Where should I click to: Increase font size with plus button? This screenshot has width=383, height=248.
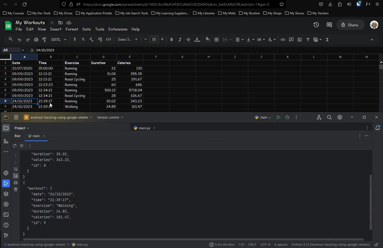pos(162,39)
